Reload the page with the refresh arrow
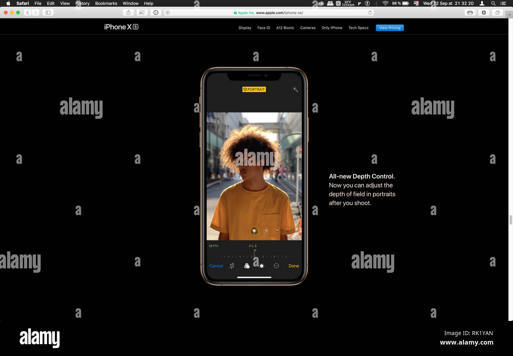 (370, 13)
